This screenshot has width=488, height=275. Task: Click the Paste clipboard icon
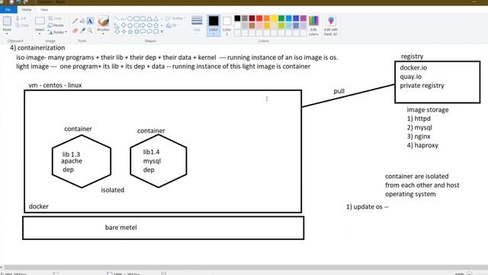click(x=7, y=21)
